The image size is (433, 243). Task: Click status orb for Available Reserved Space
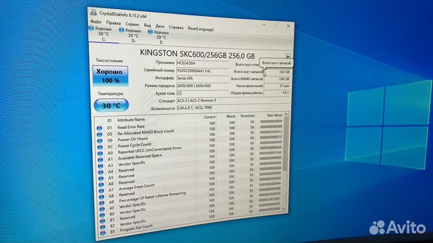pyautogui.click(x=100, y=159)
